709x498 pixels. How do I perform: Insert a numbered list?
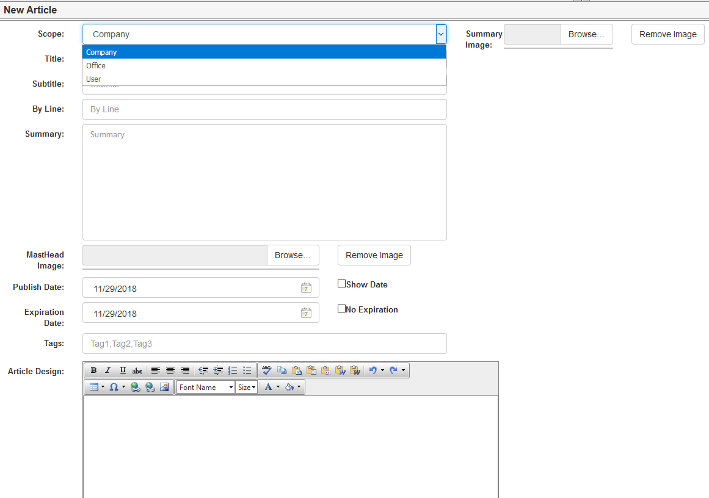point(233,370)
